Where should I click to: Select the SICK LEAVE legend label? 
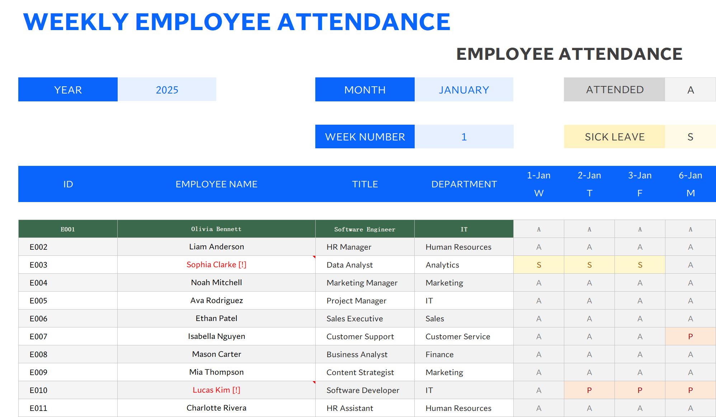pos(614,136)
